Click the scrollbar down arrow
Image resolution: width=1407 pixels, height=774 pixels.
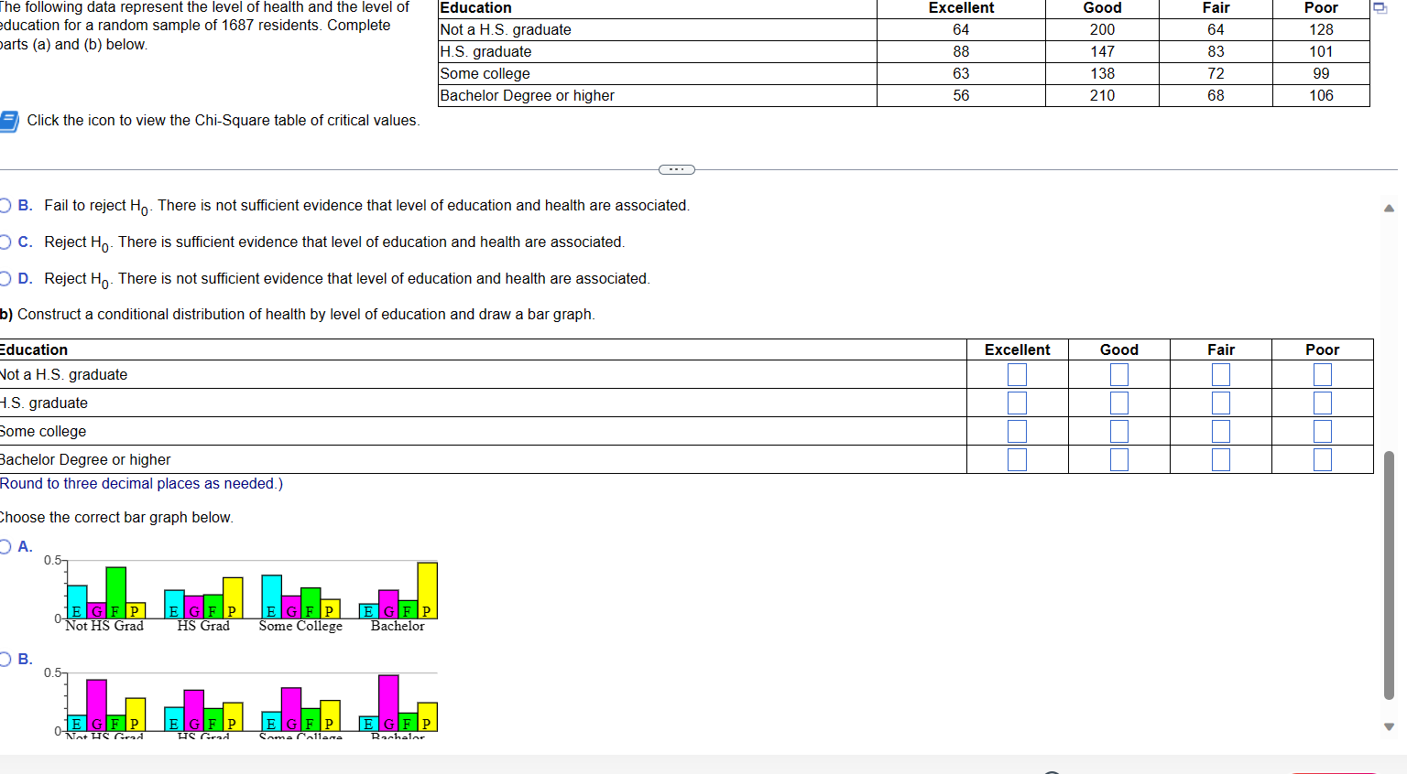(x=1389, y=728)
